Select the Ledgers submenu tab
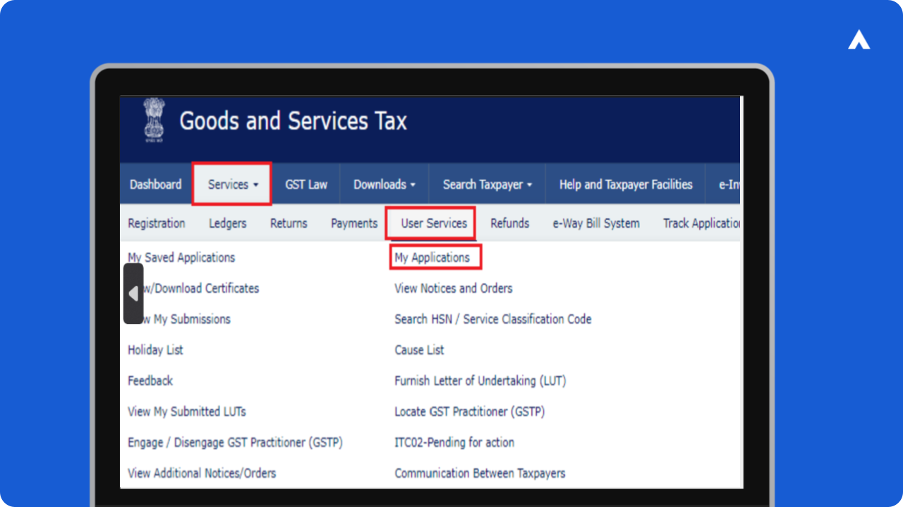This screenshot has width=903, height=507. click(x=227, y=223)
